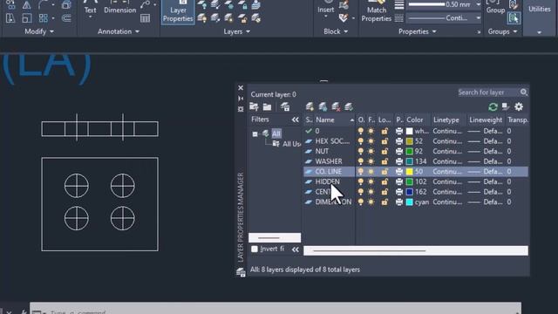This screenshot has width=558, height=314.
Task: Click Table icon in Annotation panel
Action: [145, 18]
